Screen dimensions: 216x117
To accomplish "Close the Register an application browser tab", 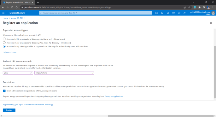I will 32,2.
